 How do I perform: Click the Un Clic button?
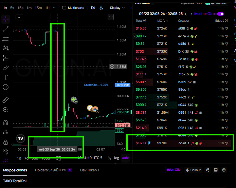pos(174,170)
